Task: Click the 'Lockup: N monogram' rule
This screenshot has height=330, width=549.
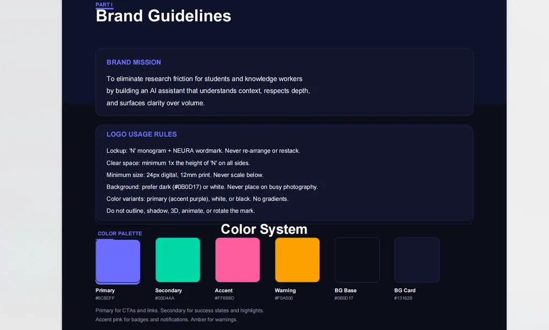Action: (203, 151)
